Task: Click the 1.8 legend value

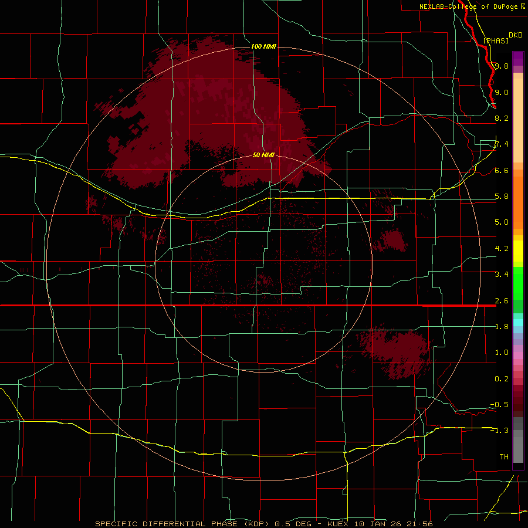Action: (x=502, y=326)
